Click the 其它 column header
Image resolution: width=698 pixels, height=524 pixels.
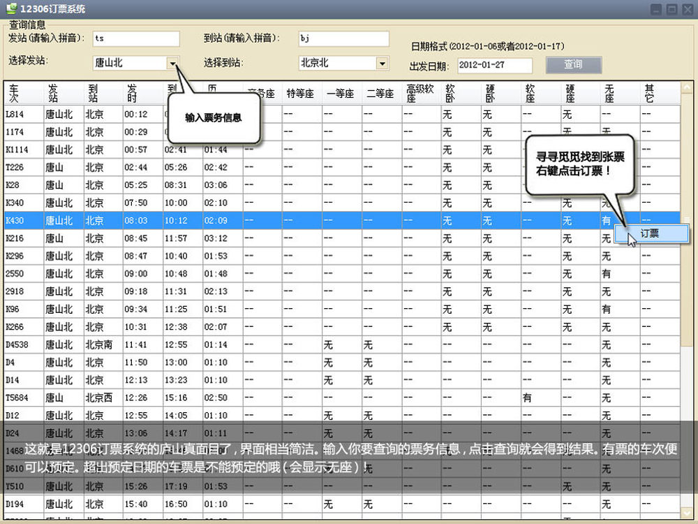click(x=660, y=93)
